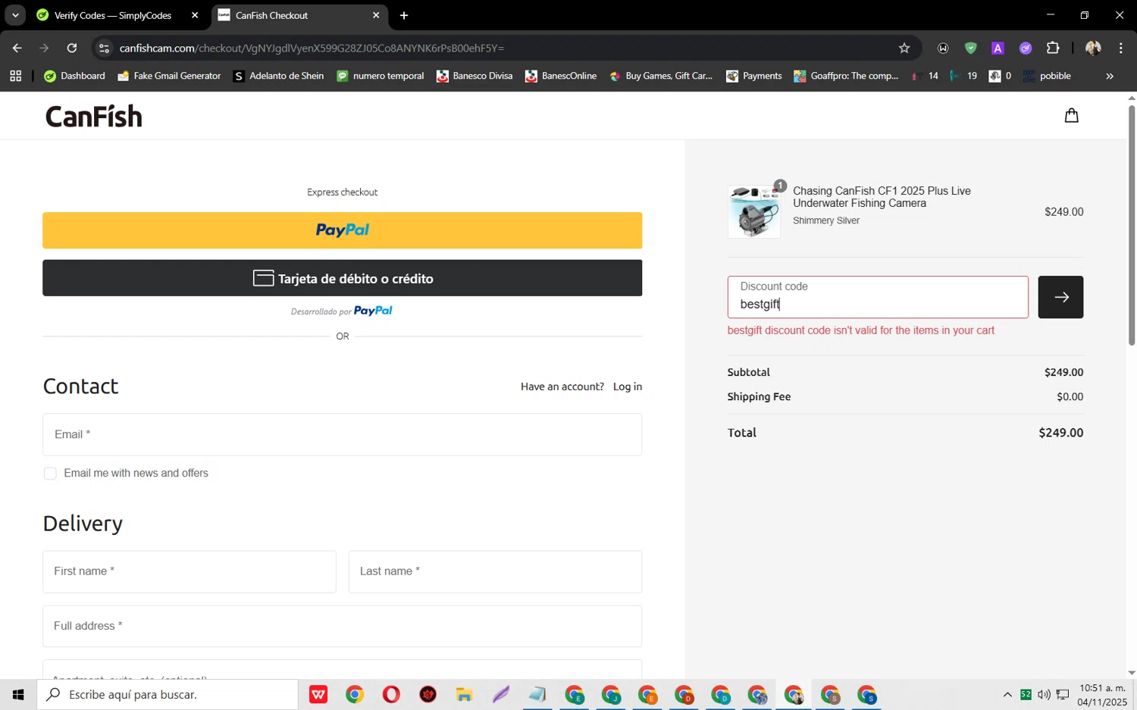
Task: Click the product title Chasing CanFish CF1
Action: (882, 197)
